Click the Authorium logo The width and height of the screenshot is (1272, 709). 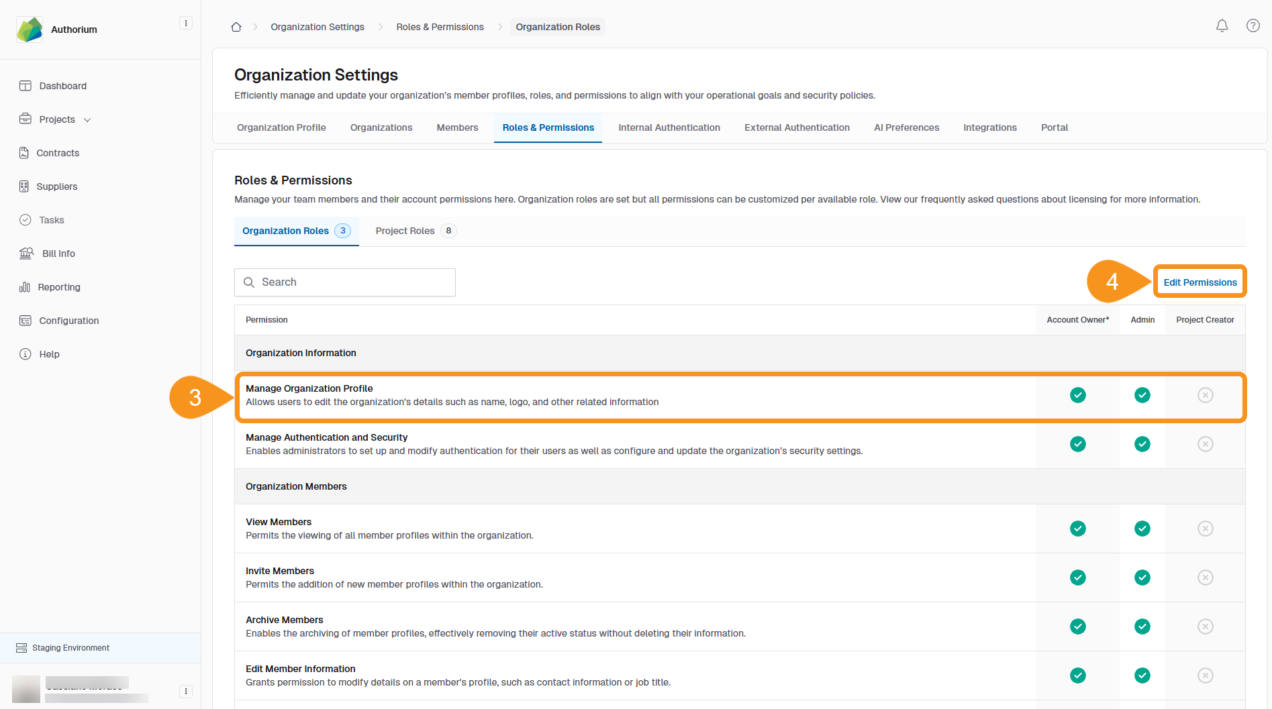click(30, 30)
